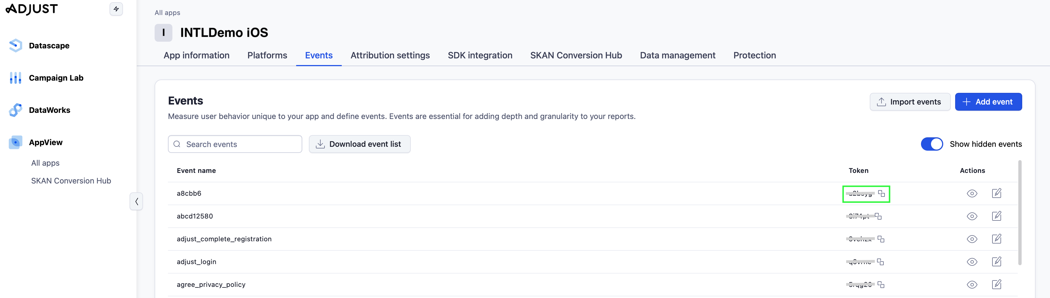
Task: Open the SKAN Conversion Hub tab
Action: pos(576,55)
